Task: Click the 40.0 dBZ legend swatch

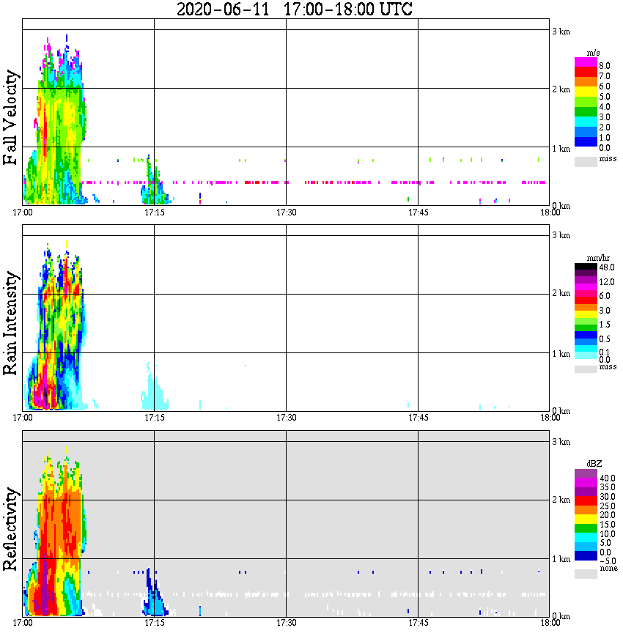Action: pos(586,474)
